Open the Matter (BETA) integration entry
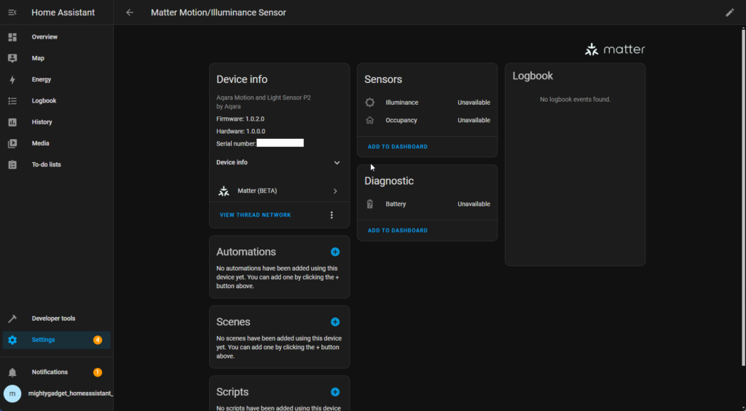This screenshot has width=746, height=411. click(x=279, y=191)
